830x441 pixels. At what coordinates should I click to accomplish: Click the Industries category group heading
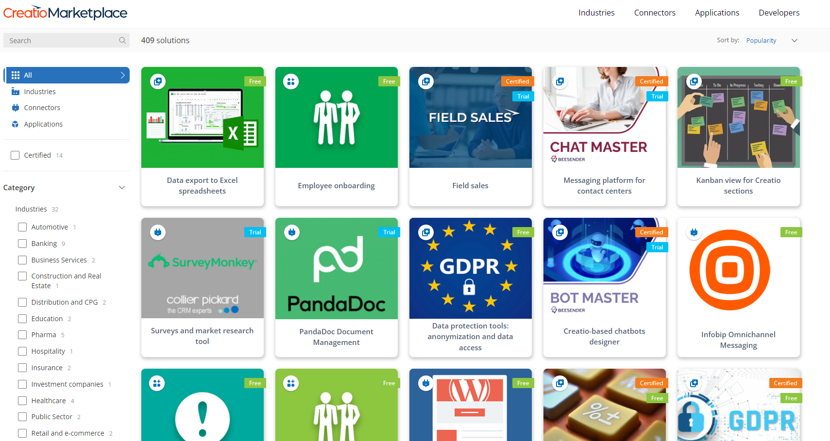click(x=31, y=209)
